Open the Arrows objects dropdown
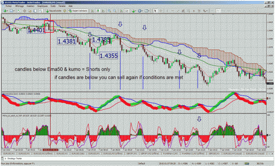 [x=205, y=11]
